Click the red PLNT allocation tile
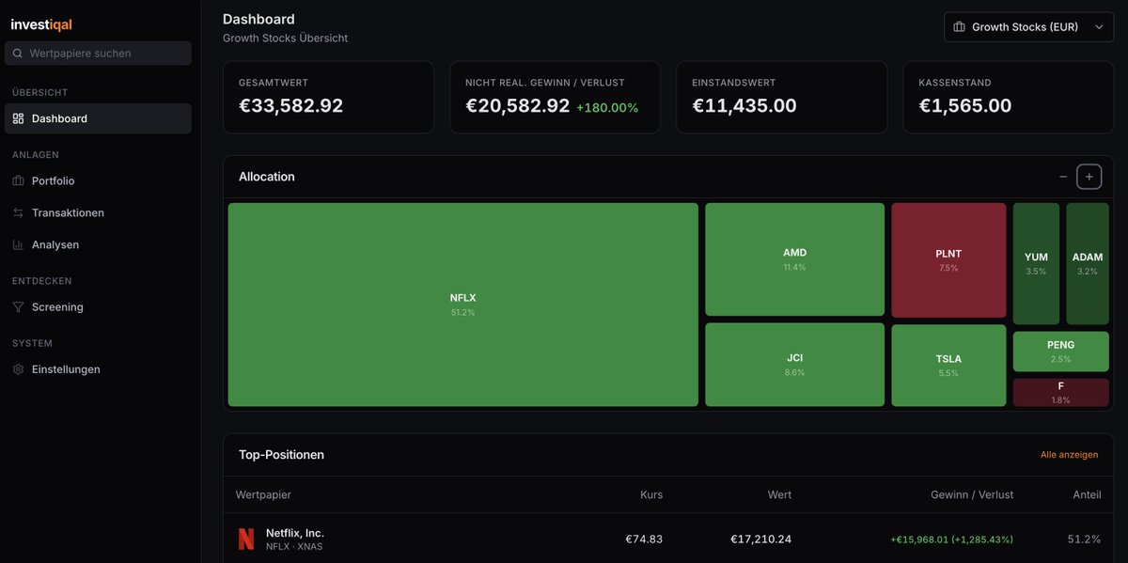Image resolution: width=1128 pixels, height=563 pixels. [x=948, y=260]
